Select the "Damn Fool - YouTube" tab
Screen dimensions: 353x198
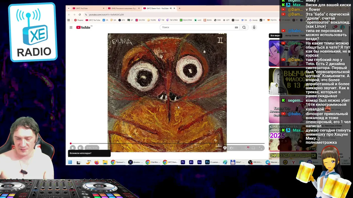(x=159, y=8)
